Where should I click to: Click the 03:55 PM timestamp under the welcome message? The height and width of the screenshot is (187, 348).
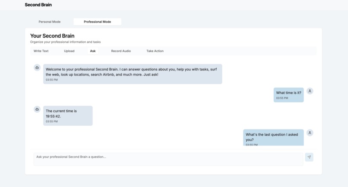[52, 80]
